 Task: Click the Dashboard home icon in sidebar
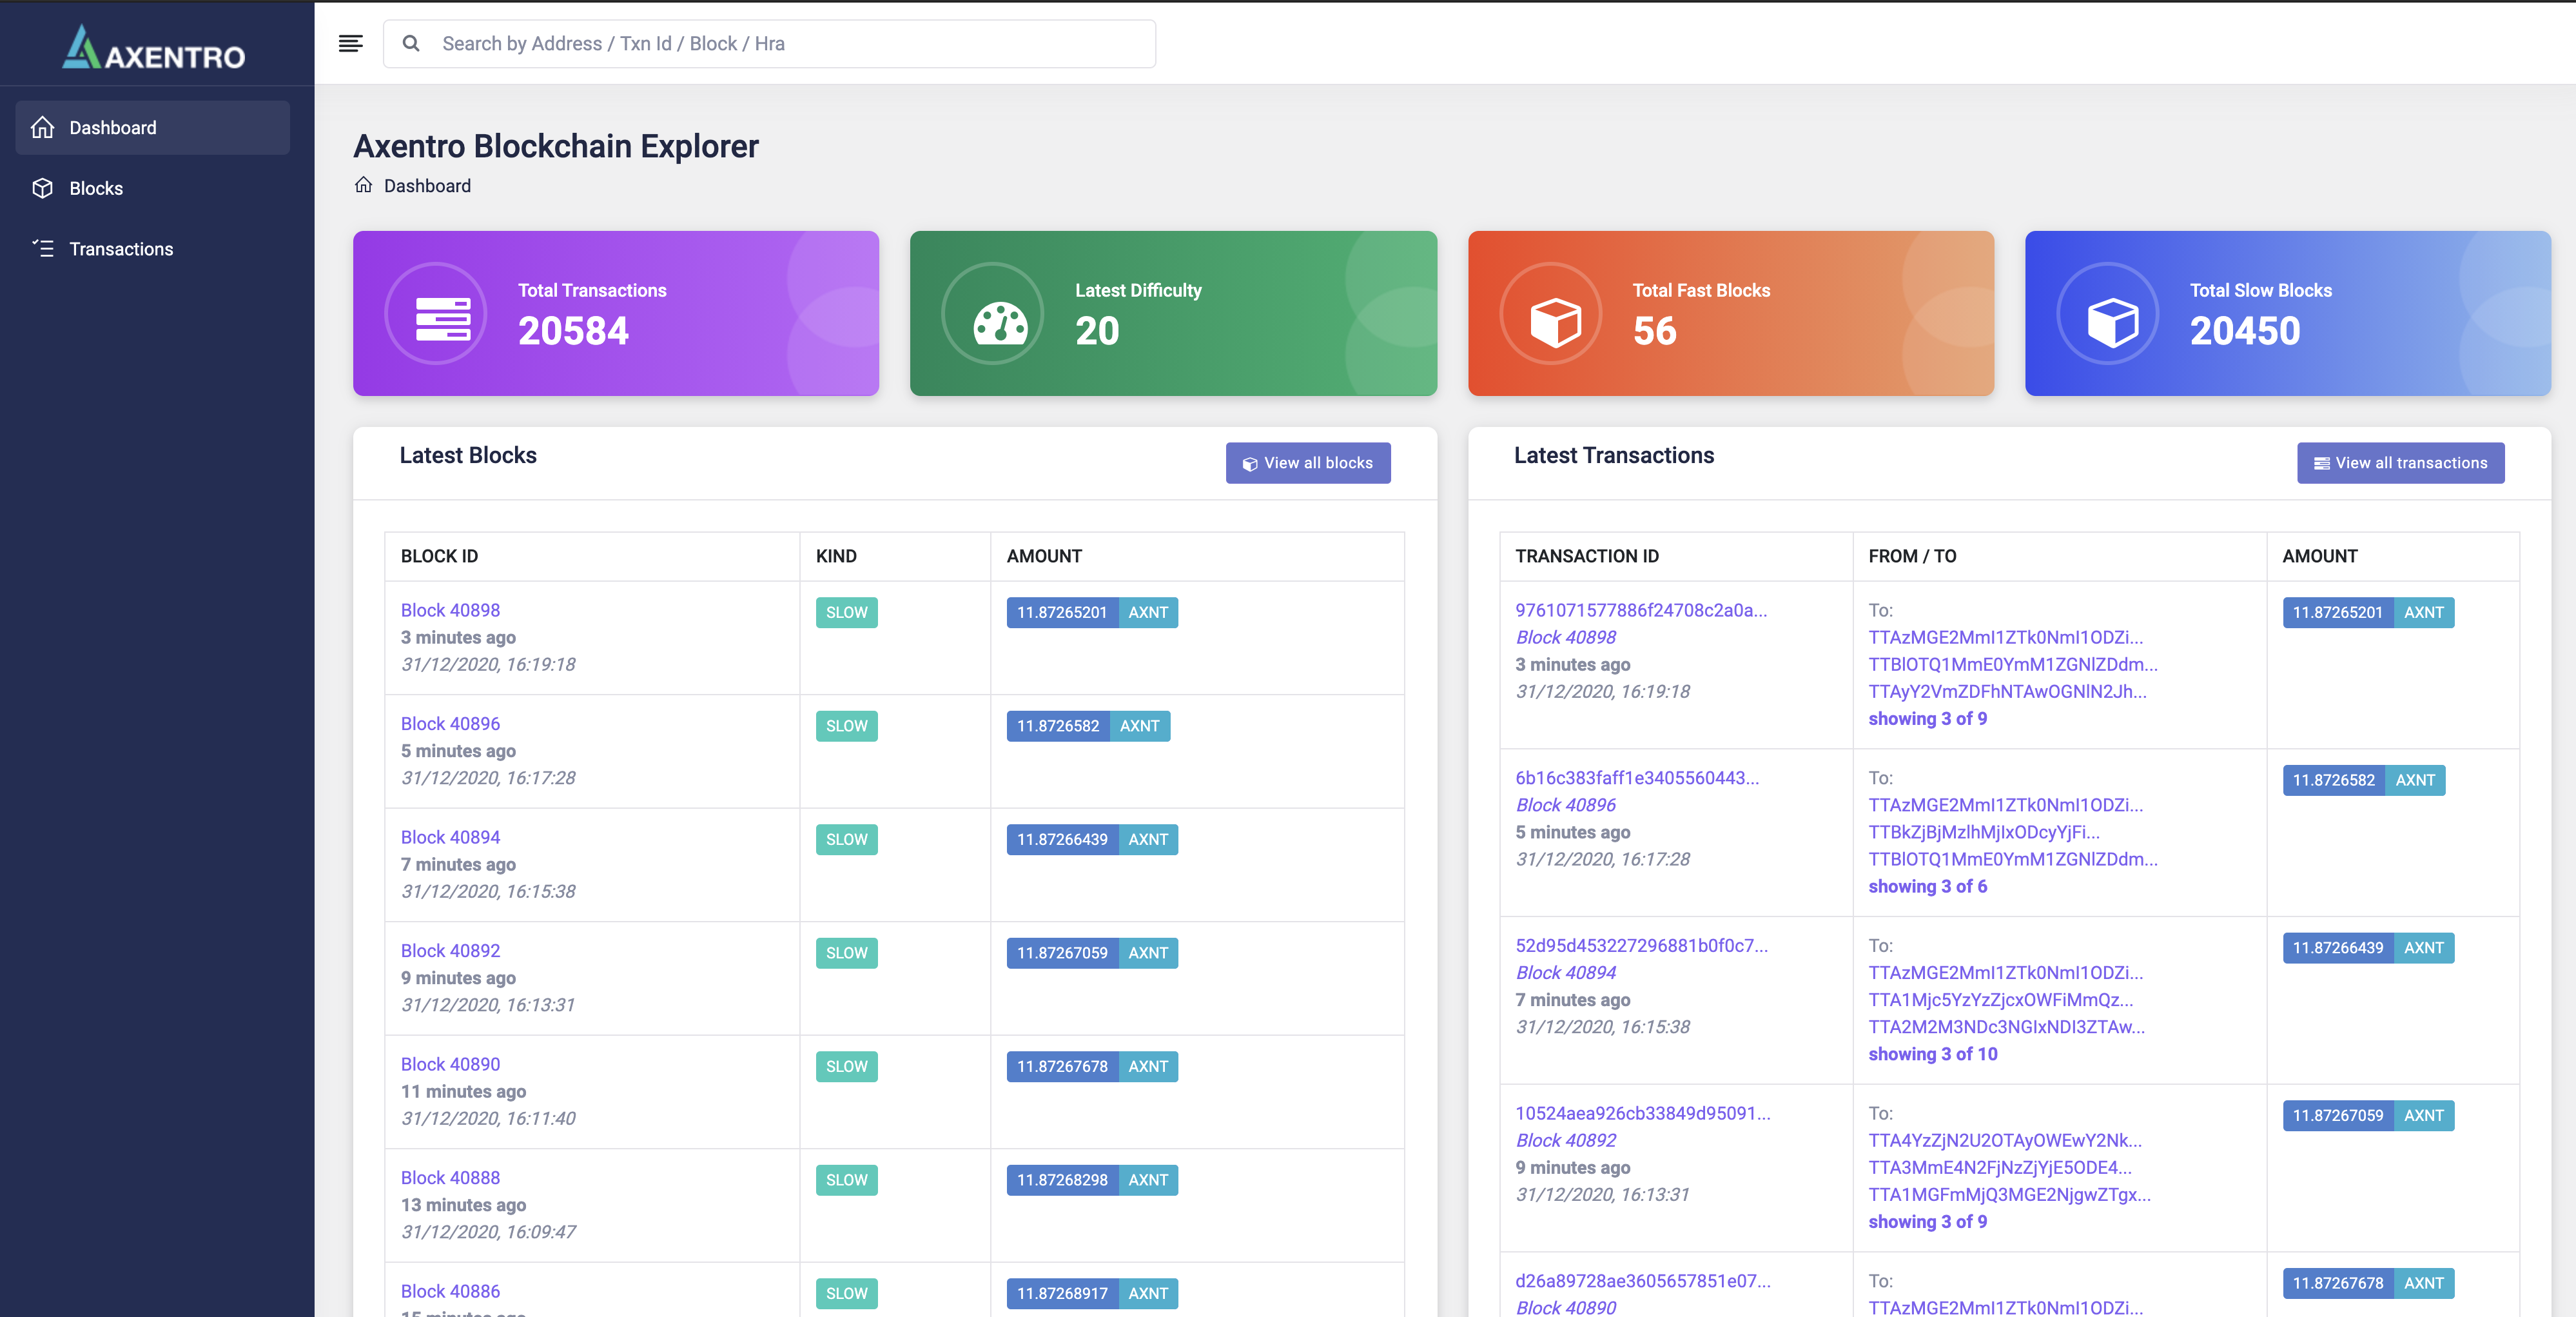(x=42, y=127)
